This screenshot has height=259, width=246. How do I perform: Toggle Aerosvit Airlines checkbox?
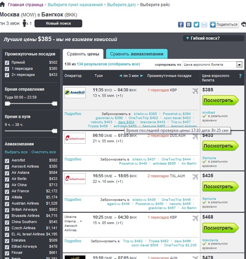7,167
